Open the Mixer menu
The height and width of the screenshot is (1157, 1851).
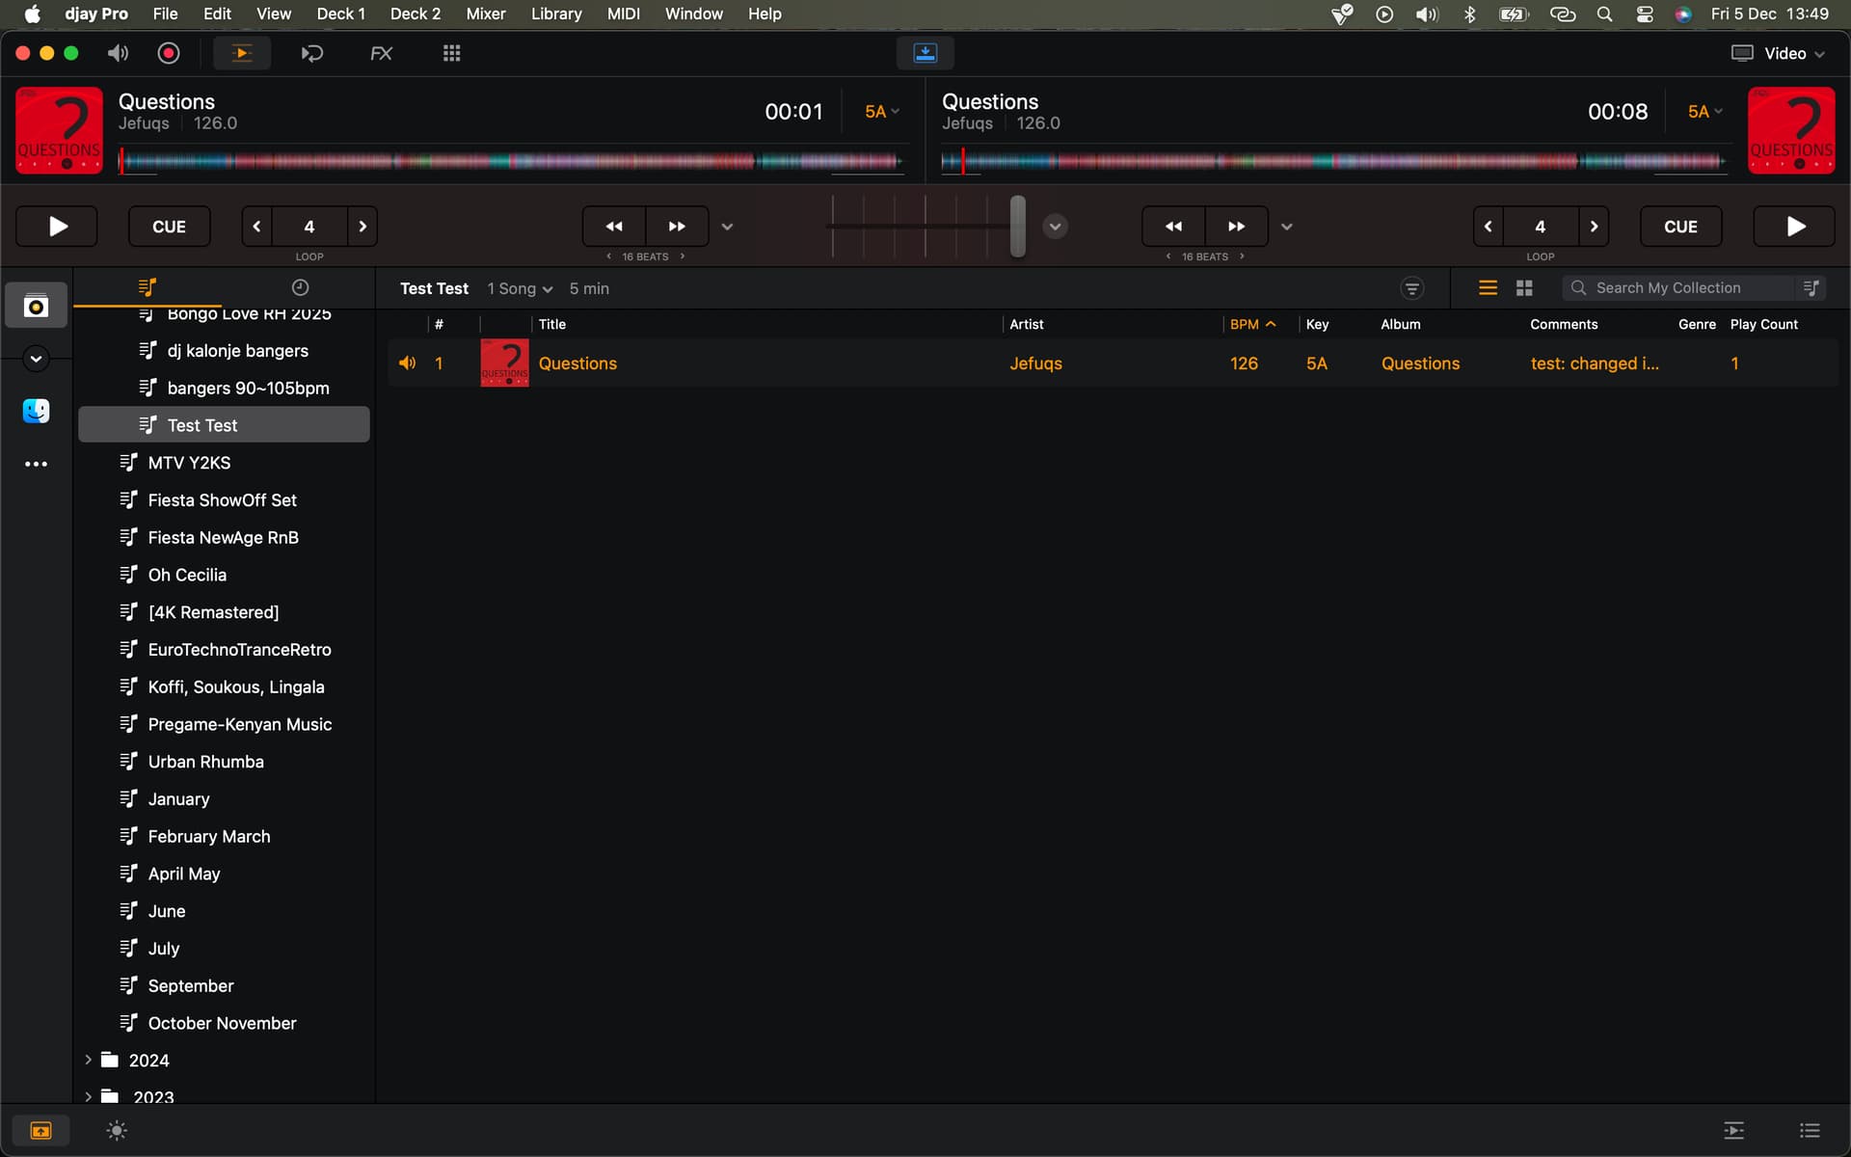click(485, 13)
